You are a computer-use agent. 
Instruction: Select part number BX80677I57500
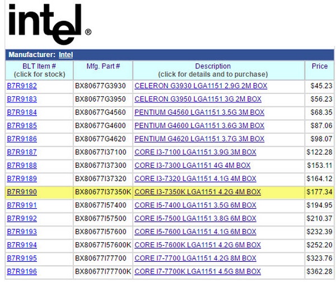click(x=100, y=219)
